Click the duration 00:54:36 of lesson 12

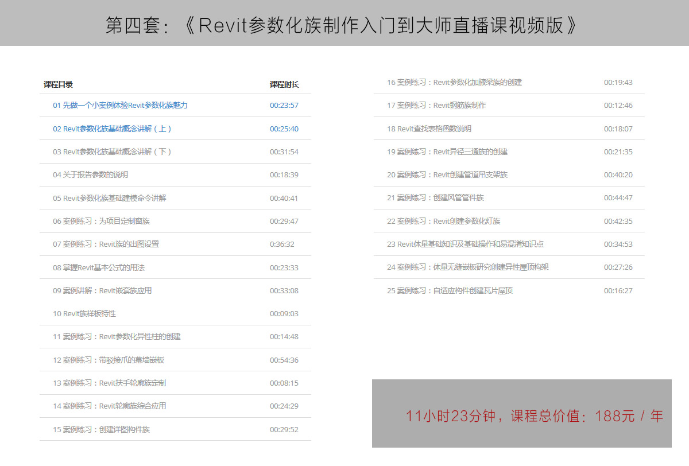(284, 360)
